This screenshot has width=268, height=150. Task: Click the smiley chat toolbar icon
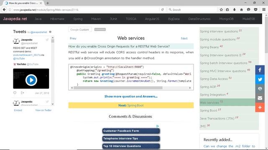[248, 10]
